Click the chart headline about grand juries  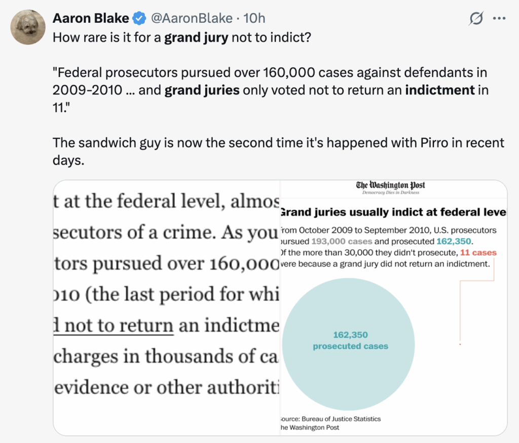point(393,212)
